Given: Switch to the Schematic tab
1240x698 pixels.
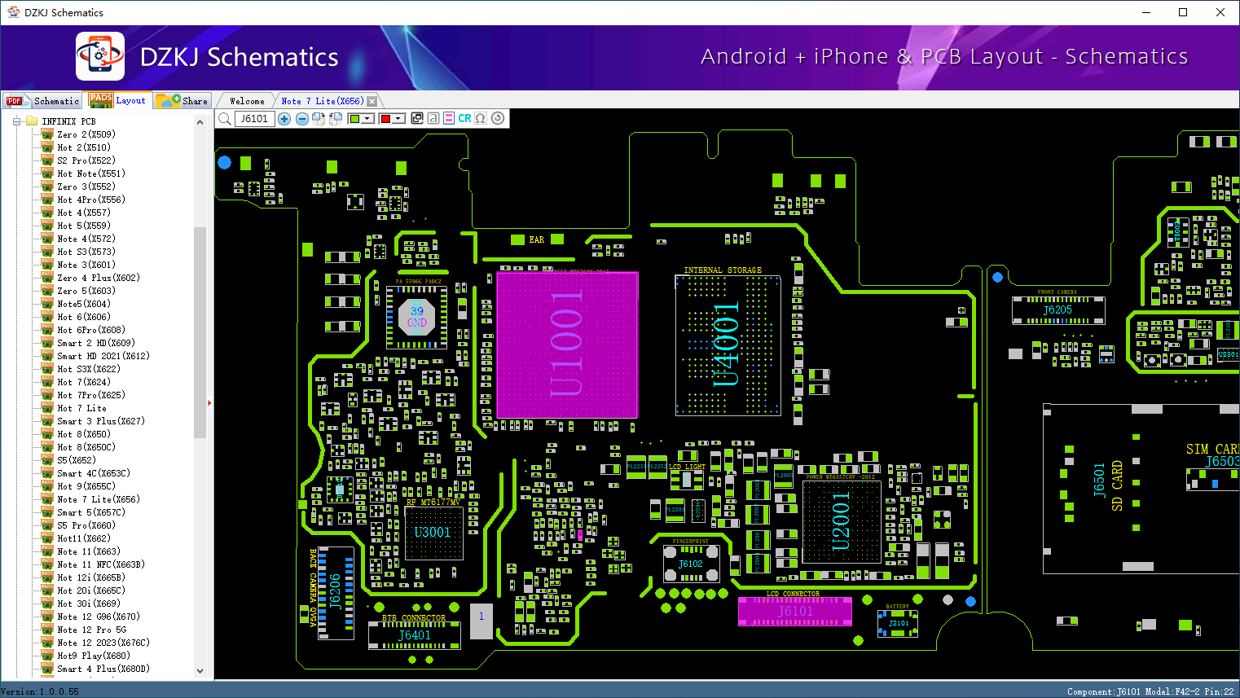Looking at the screenshot, I should click(43, 101).
